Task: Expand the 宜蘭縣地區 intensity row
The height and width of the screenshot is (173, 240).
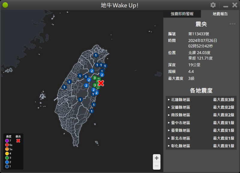Action: tap(201, 107)
